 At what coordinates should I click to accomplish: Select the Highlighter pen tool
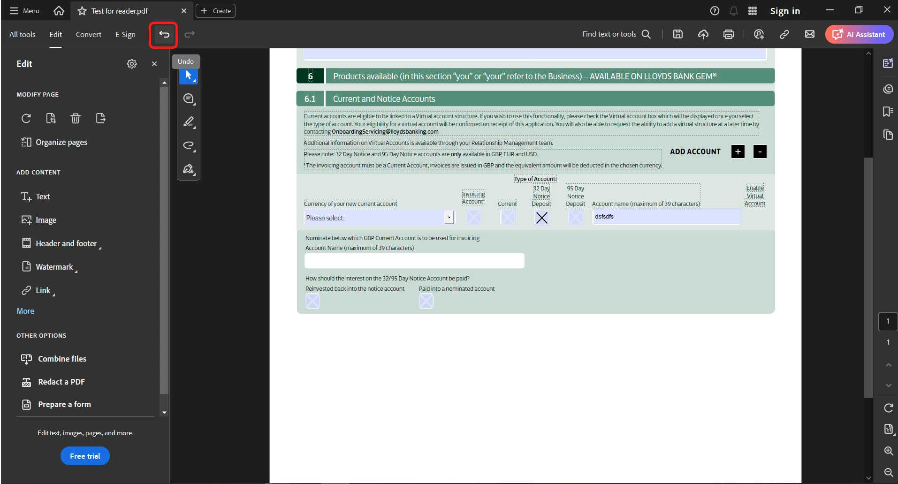(x=189, y=122)
